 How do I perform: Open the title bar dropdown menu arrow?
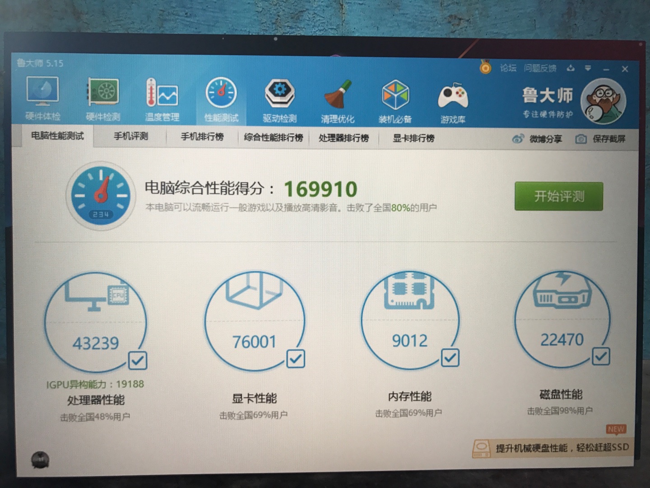click(x=588, y=68)
